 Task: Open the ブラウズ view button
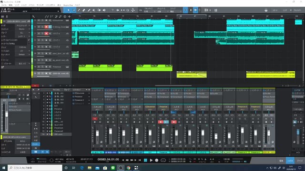[x=300, y=161]
